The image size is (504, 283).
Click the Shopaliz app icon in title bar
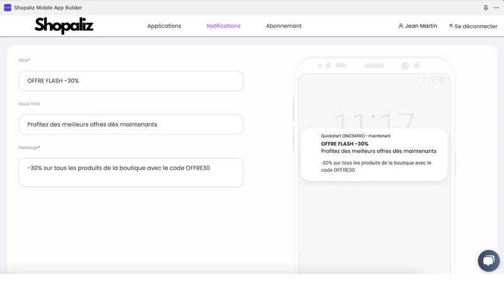click(x=8, y=8)
